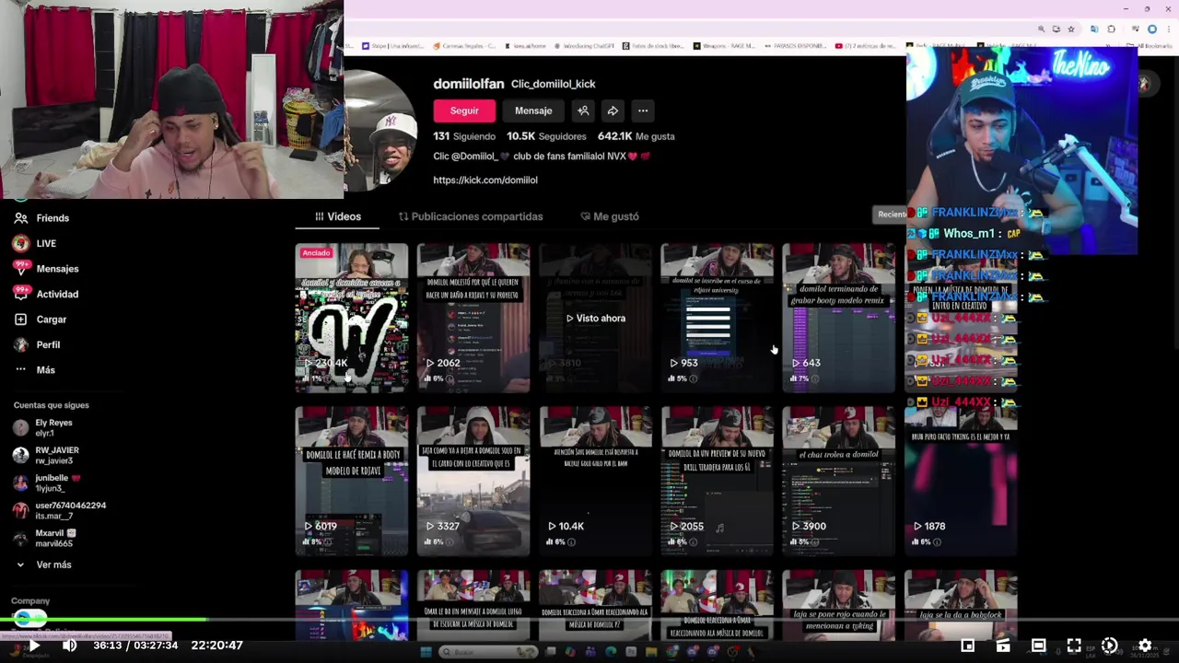Click the 131 Siguiendo count
Image resolution: width=1179 pixels, height=663 pixels.
click(x=464, y=136)
